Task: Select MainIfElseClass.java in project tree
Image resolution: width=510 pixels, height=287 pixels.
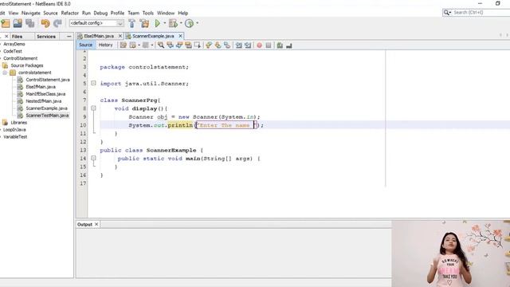Action: (x=45, y=94)
